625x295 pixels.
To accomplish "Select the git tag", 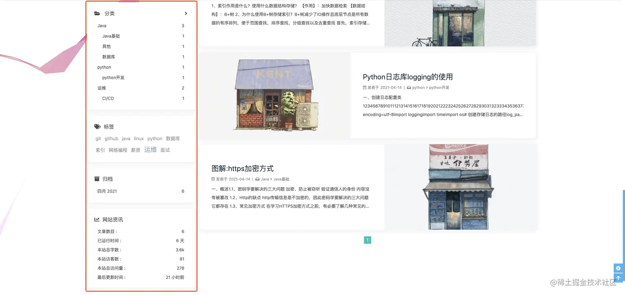I will 98,139.
